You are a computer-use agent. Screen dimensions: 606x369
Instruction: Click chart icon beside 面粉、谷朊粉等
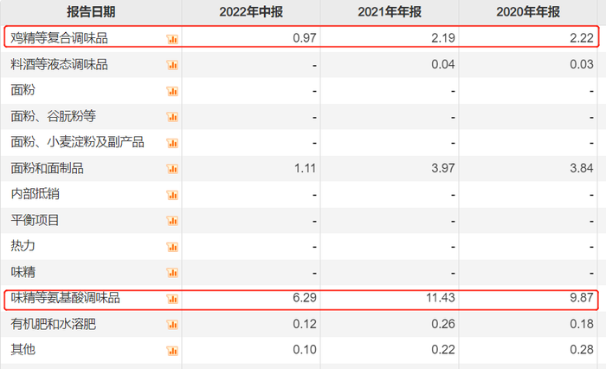pyautogui.click(x=172, y=117)
